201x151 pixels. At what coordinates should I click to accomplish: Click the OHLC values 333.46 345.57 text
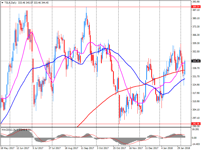pos(26,3)
